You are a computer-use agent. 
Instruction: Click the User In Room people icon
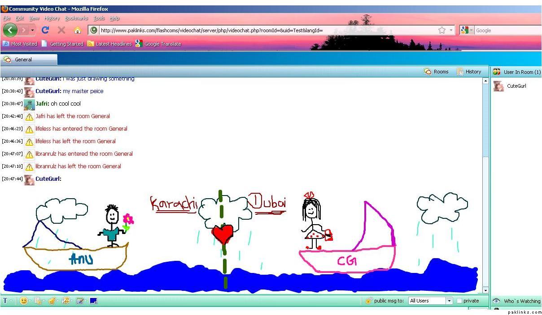[496, 72]
